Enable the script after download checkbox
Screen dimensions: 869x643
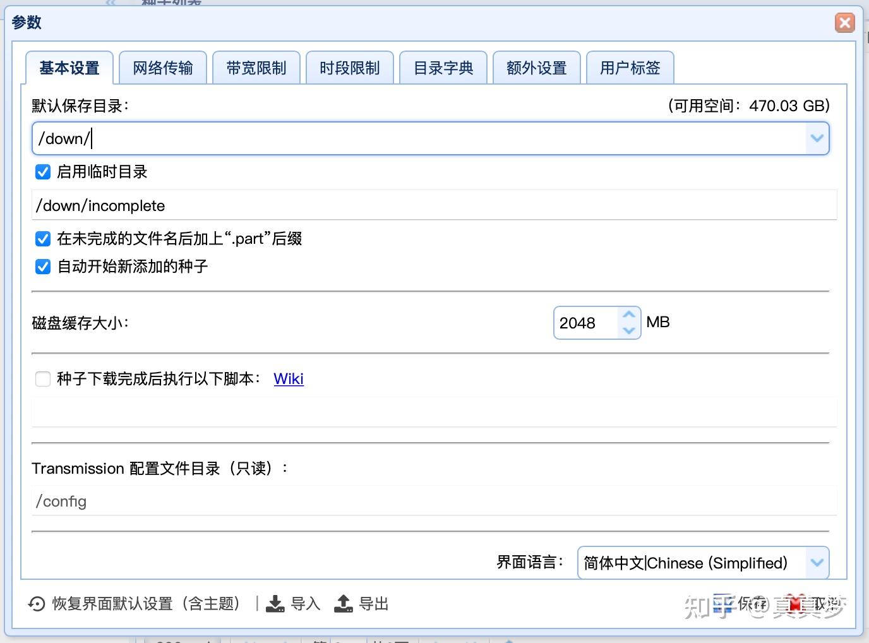point(43,379)
